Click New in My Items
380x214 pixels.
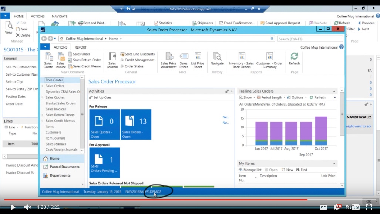[x=287, y=170]
